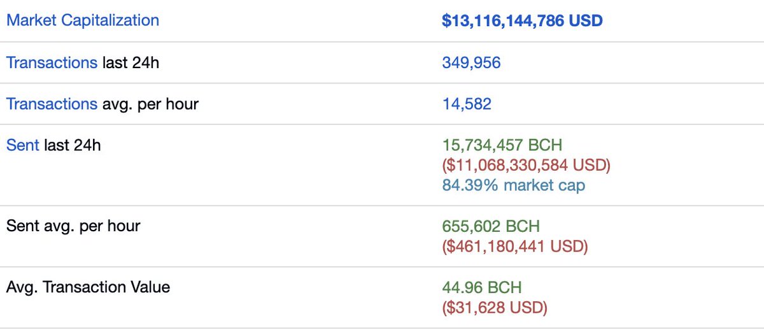Click the Avg. Transaction Value label
The height and width of the screenshot is (330, 764).
[x=88, y=287]
